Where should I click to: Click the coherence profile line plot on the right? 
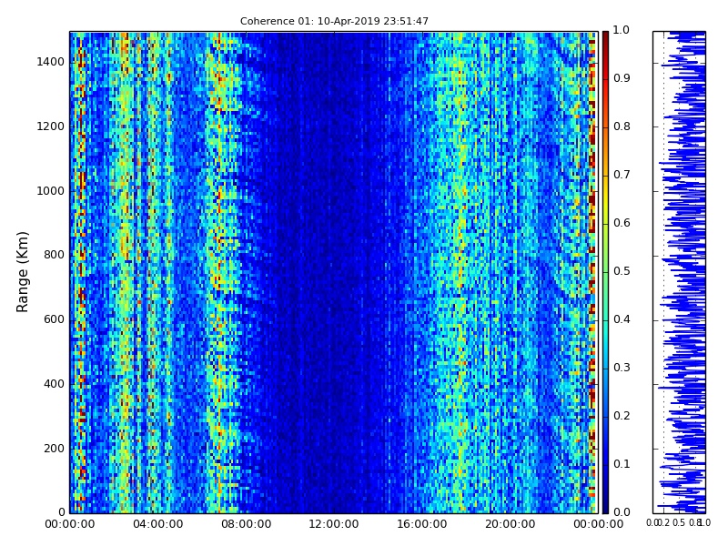pos(679,272)
